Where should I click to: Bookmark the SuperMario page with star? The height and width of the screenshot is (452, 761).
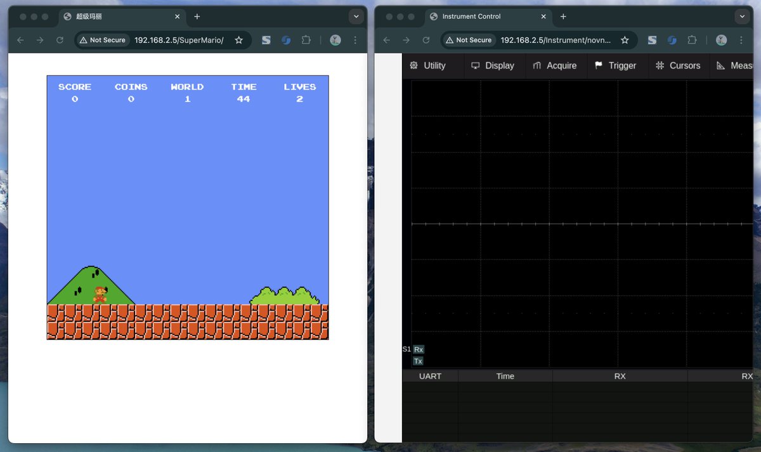(x=238, y=40)
